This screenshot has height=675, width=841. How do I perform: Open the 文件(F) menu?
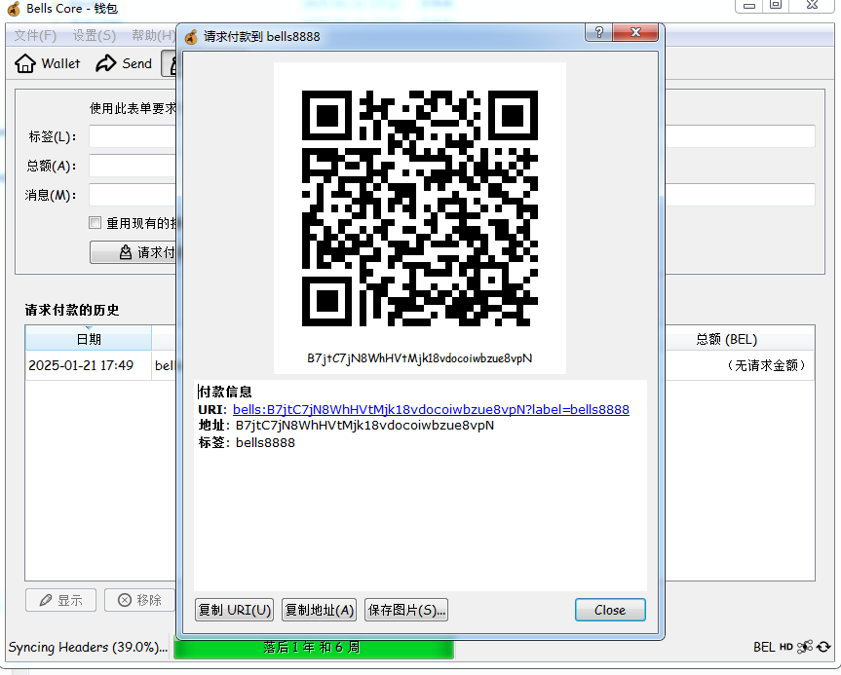pyautogui.click(x=35, y=35)
